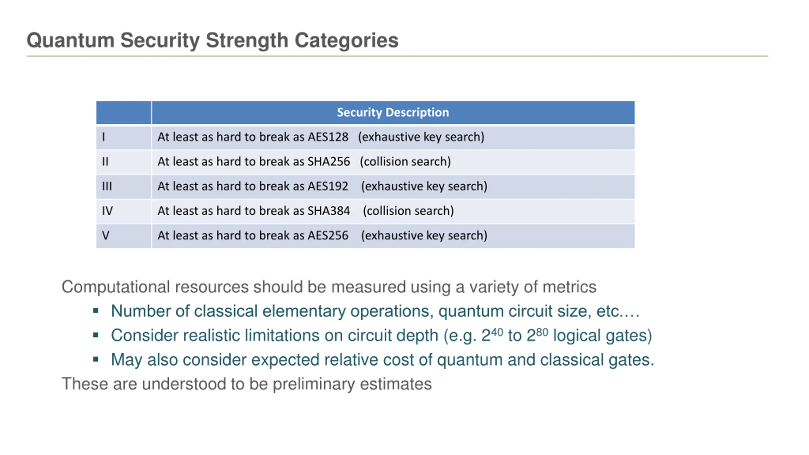Click the AES192 exhaustive key search cell
Viewport: 809px width, 455px height.
point(393,187)
